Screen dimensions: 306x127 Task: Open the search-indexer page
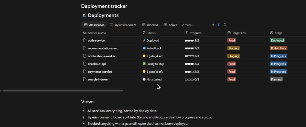point(98,80)
